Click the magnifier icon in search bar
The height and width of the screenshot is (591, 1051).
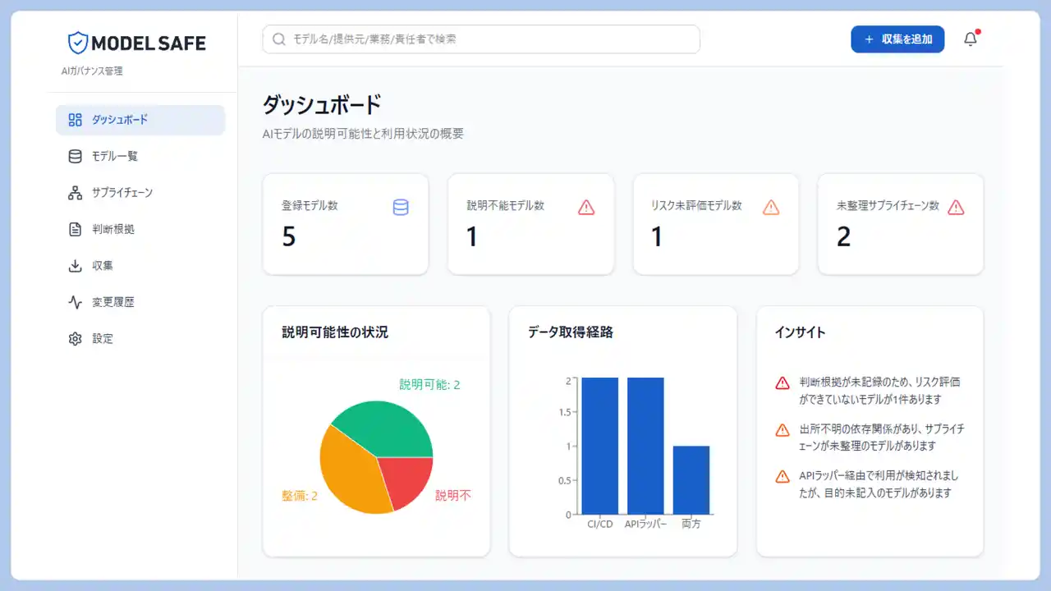(x=279, y=39)
